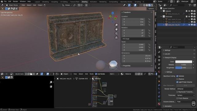Click Cylinder.002 breadcrumb in node editor
Viewport: 197px width, 111px height.
tap(83, 79)
